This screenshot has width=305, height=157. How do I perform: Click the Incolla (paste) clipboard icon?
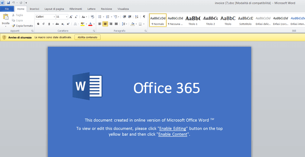point(6,17)
